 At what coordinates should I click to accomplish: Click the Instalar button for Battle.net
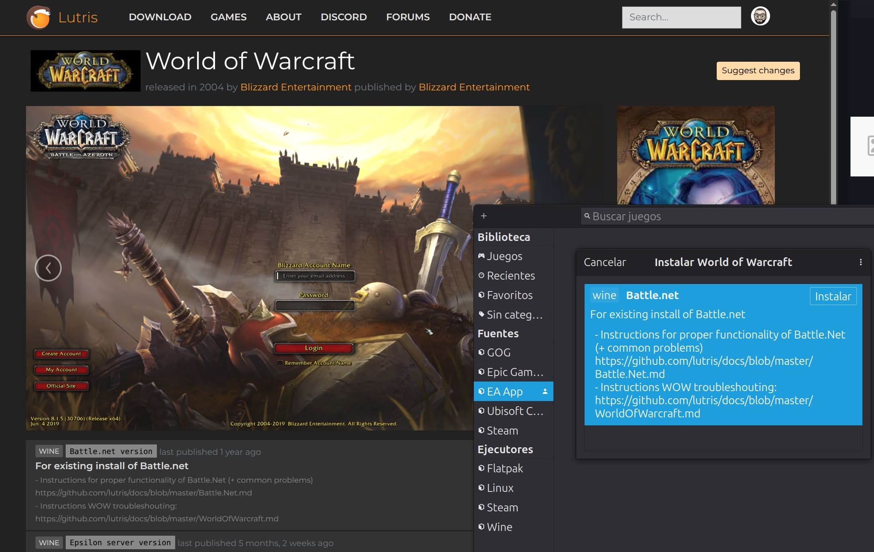[833, 296]
